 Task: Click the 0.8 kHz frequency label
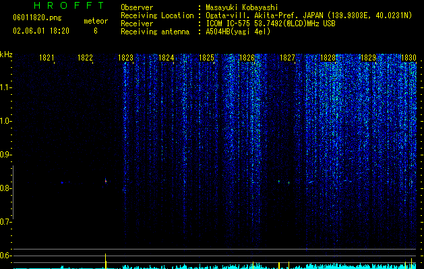click(x=5, y=188)
